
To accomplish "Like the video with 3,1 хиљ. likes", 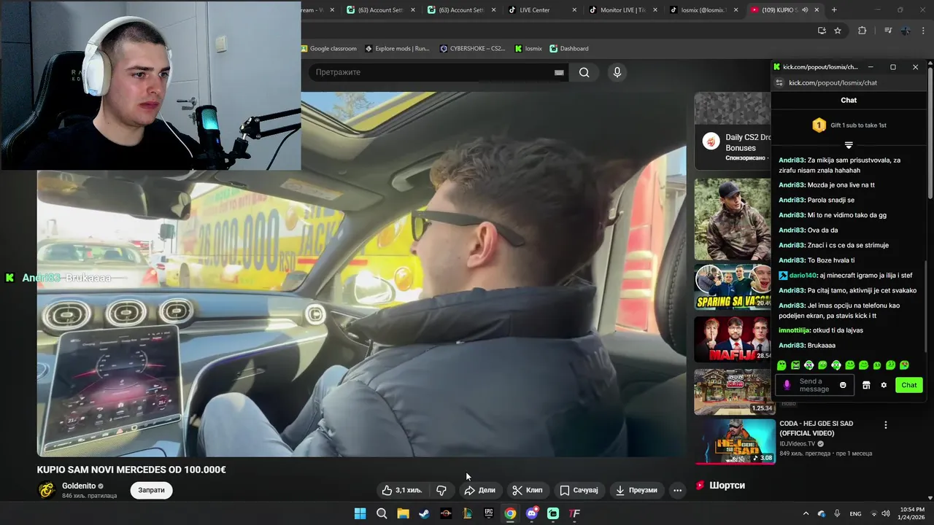I will [x=401, y=490].
